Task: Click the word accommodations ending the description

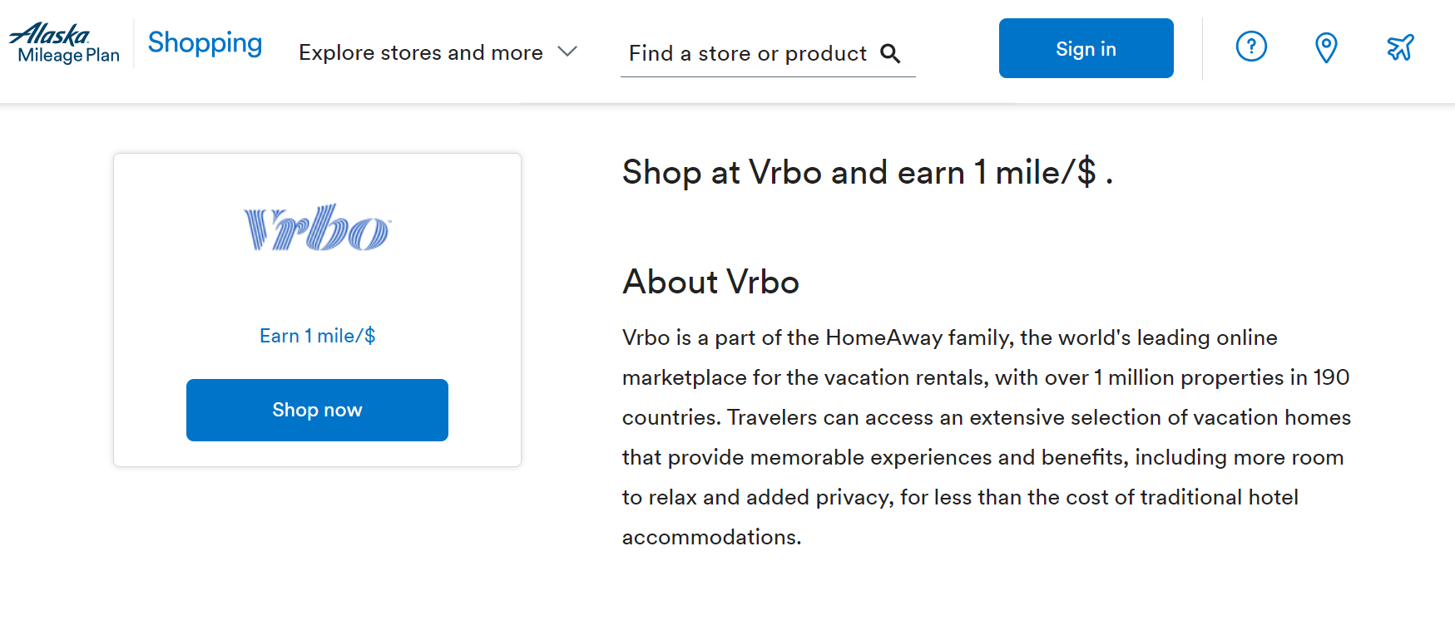Action: click(710, 537)
